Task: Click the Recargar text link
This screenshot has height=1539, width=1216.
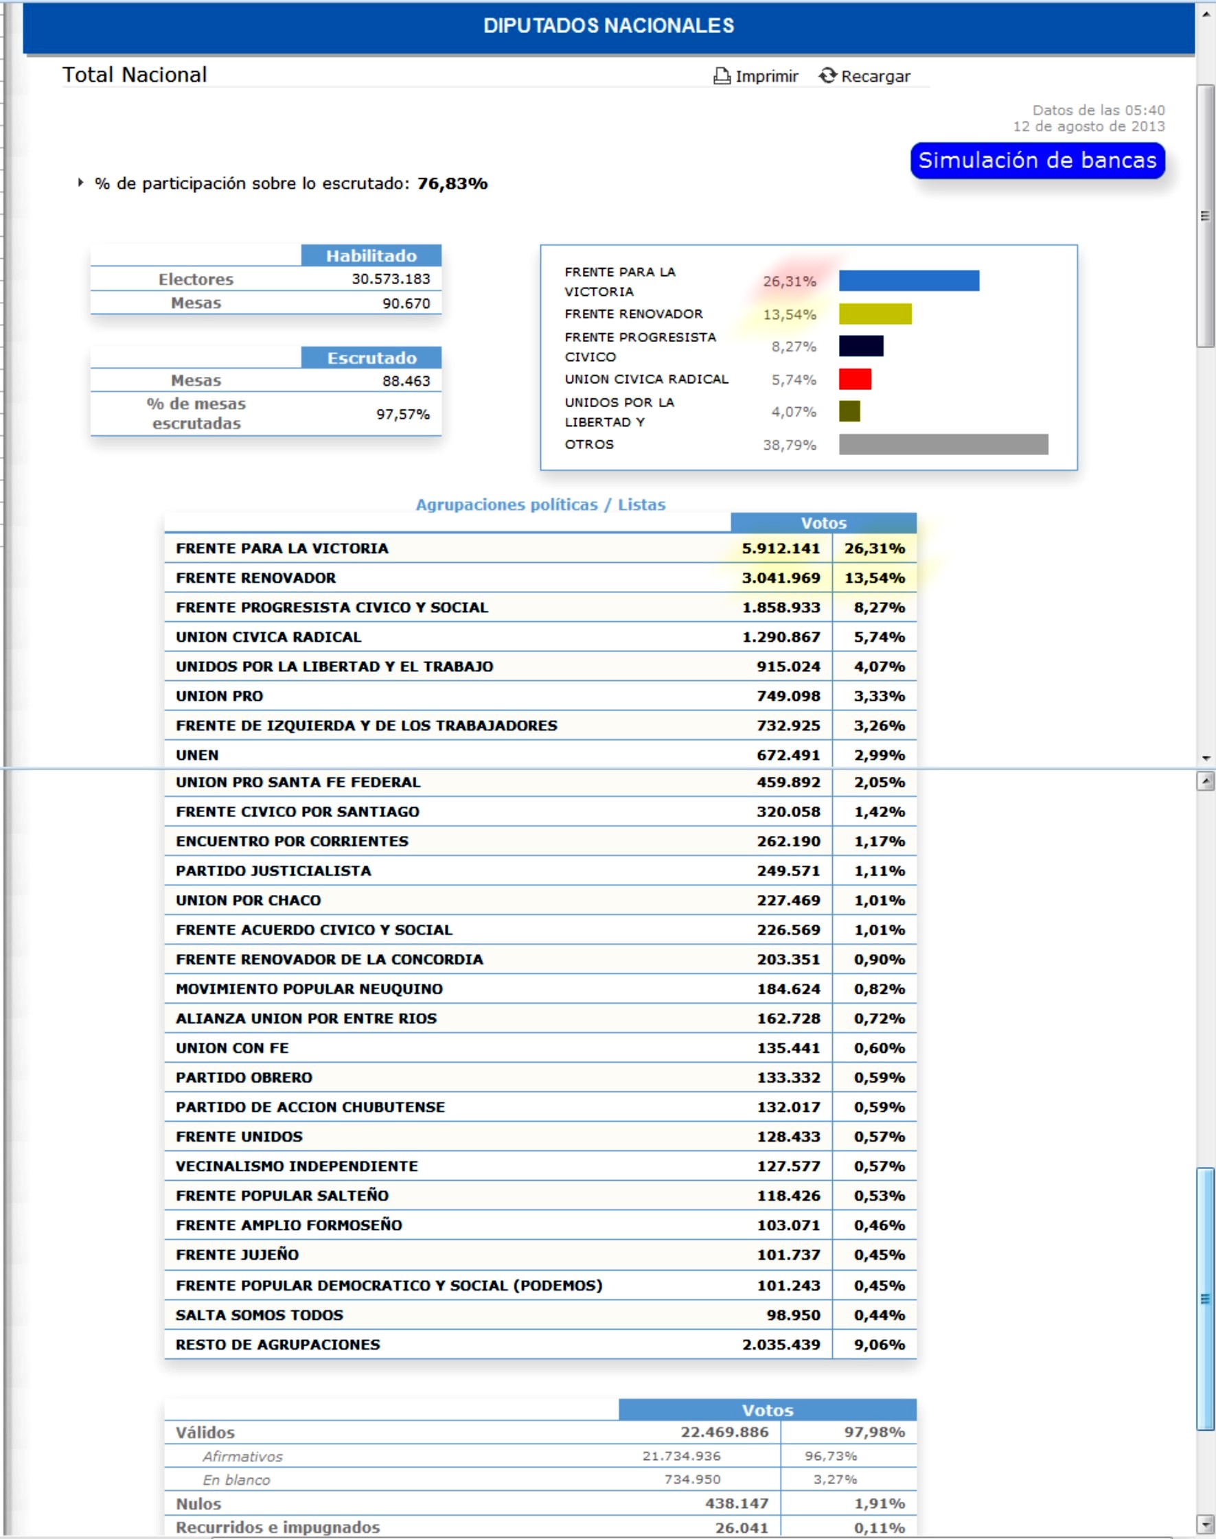Action: 875,76
